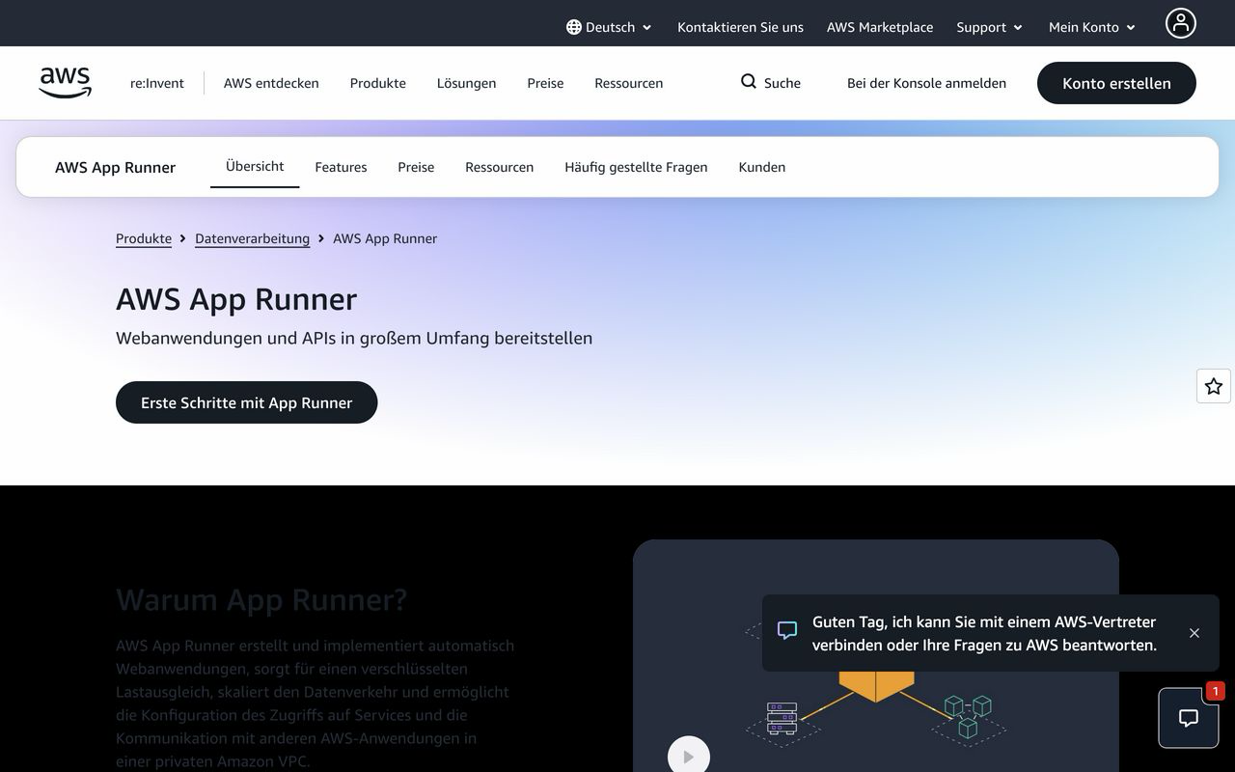Image resolution: width=1235 pixels, height=772 pixels.
Task: Close the AWS-Vertreter chat popup
Action: click(1194, 633)
